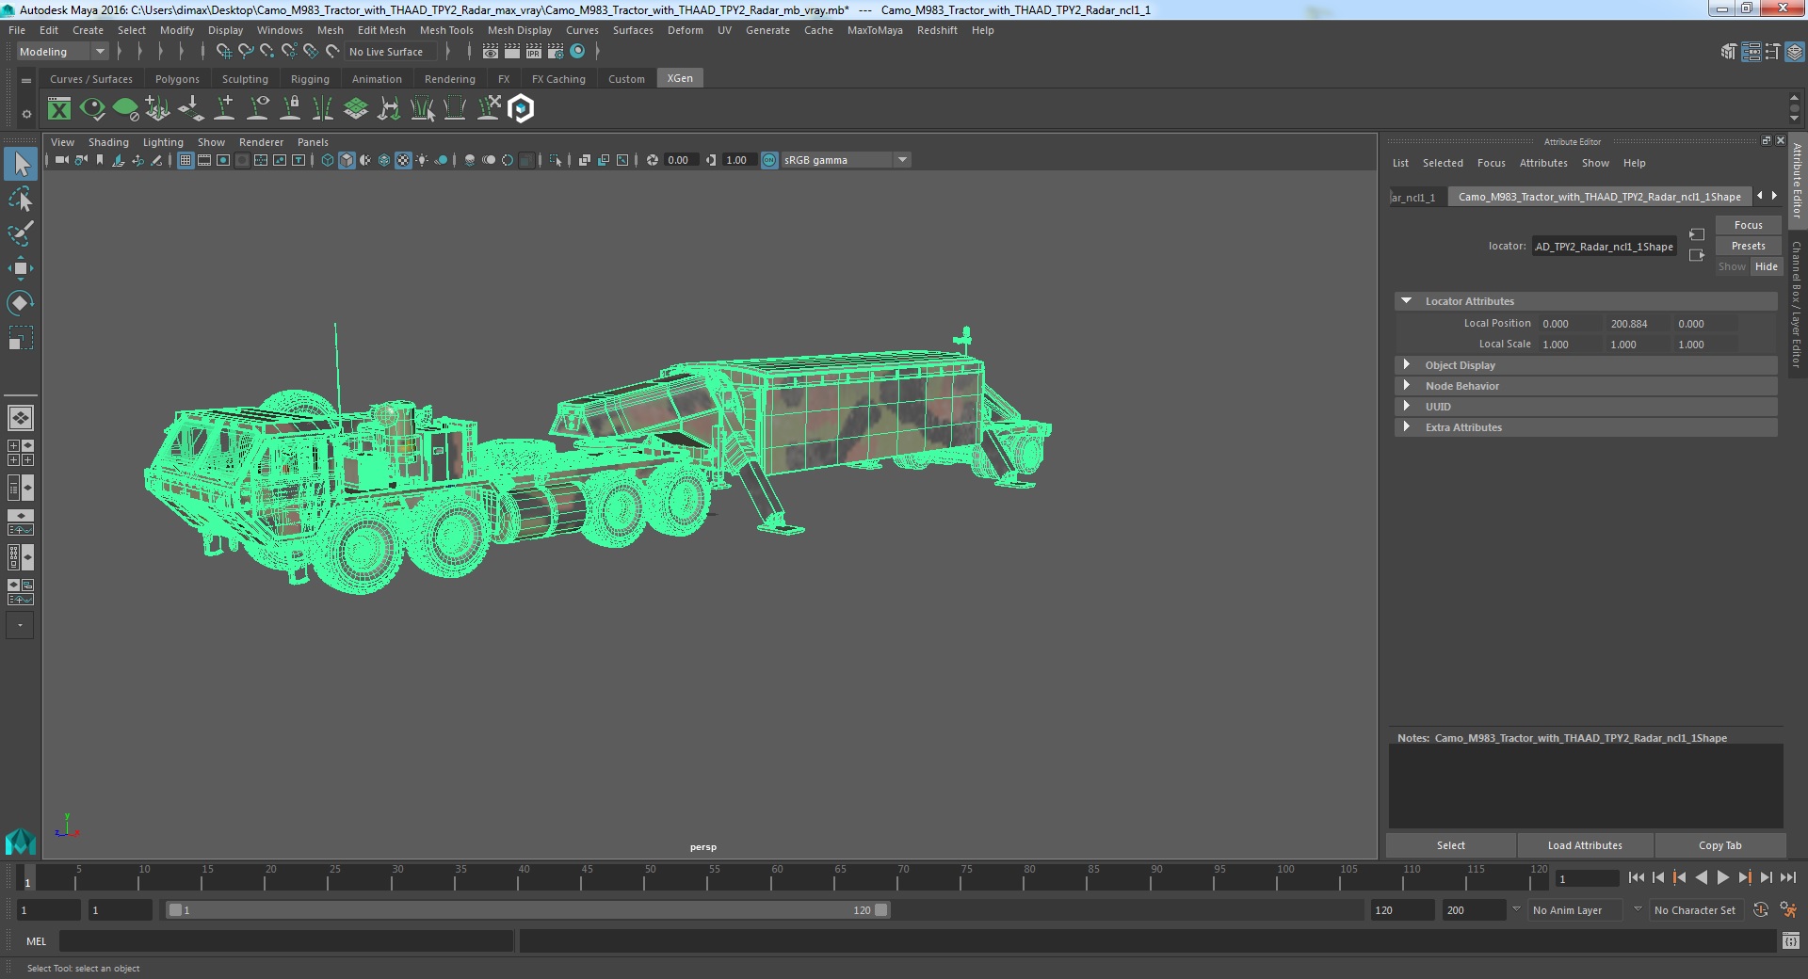Click the Copy Tab button
1808x979 pixels.
tap(1719, 845)
